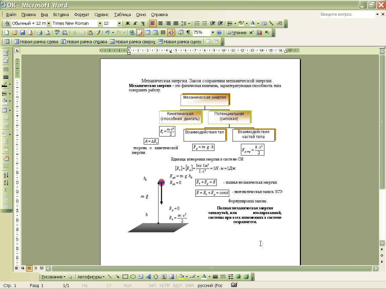Viewport: 386px width, 289px height.
Task: Click the Open file folder icon
Action: point(14,32)
